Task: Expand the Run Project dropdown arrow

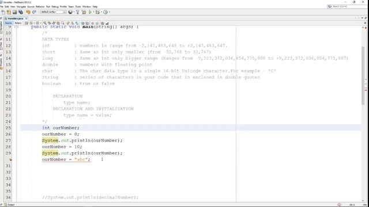Action: (93, 12)
